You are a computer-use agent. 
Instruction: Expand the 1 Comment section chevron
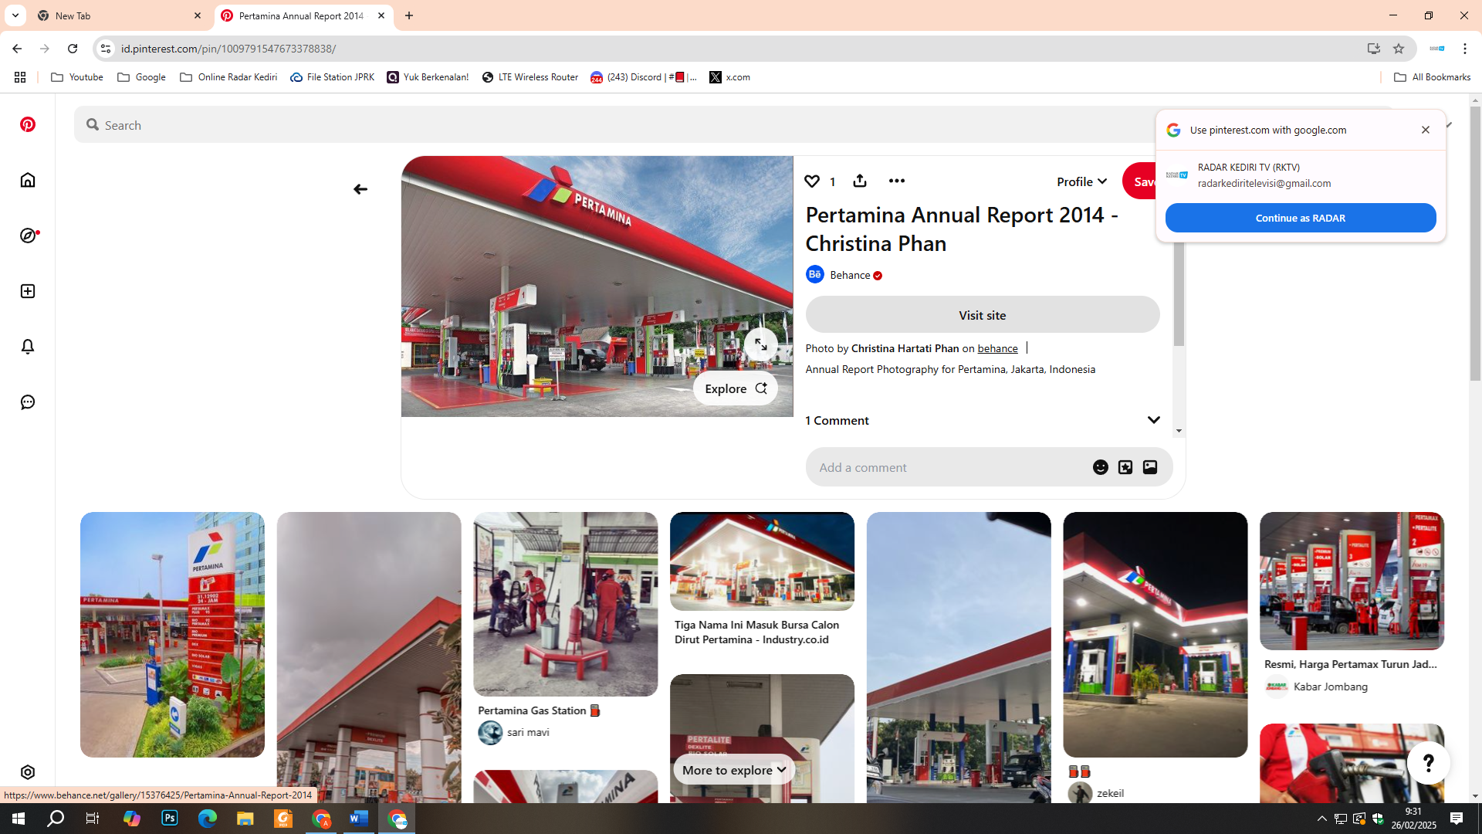click(x=1153, y=420)
